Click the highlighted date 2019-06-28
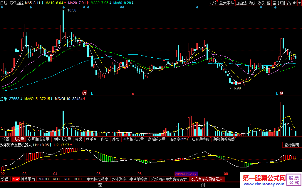Image resolution: width=302 pixels, height=188 pixels. pos(186,174)
